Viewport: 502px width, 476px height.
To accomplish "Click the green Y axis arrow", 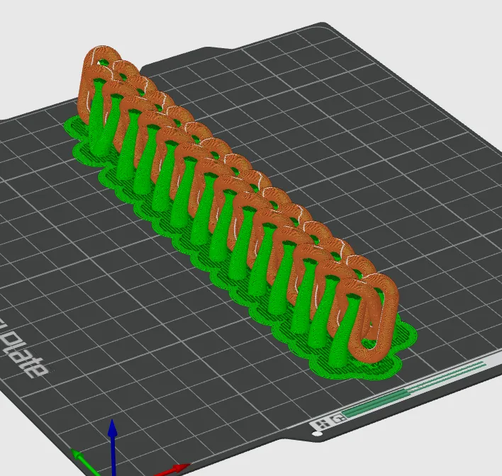I will pos(84,462).
